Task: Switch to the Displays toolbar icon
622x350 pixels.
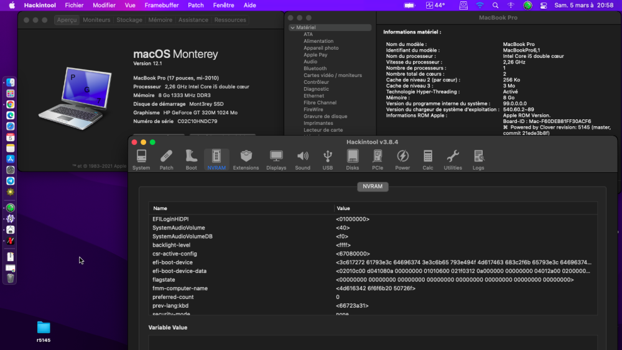Action: pyautogui.click(x=276, y=160)
